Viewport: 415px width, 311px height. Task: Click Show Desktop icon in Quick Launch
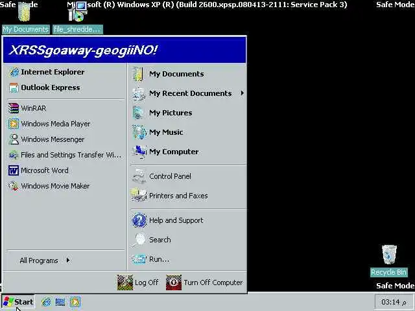[60, 302]
